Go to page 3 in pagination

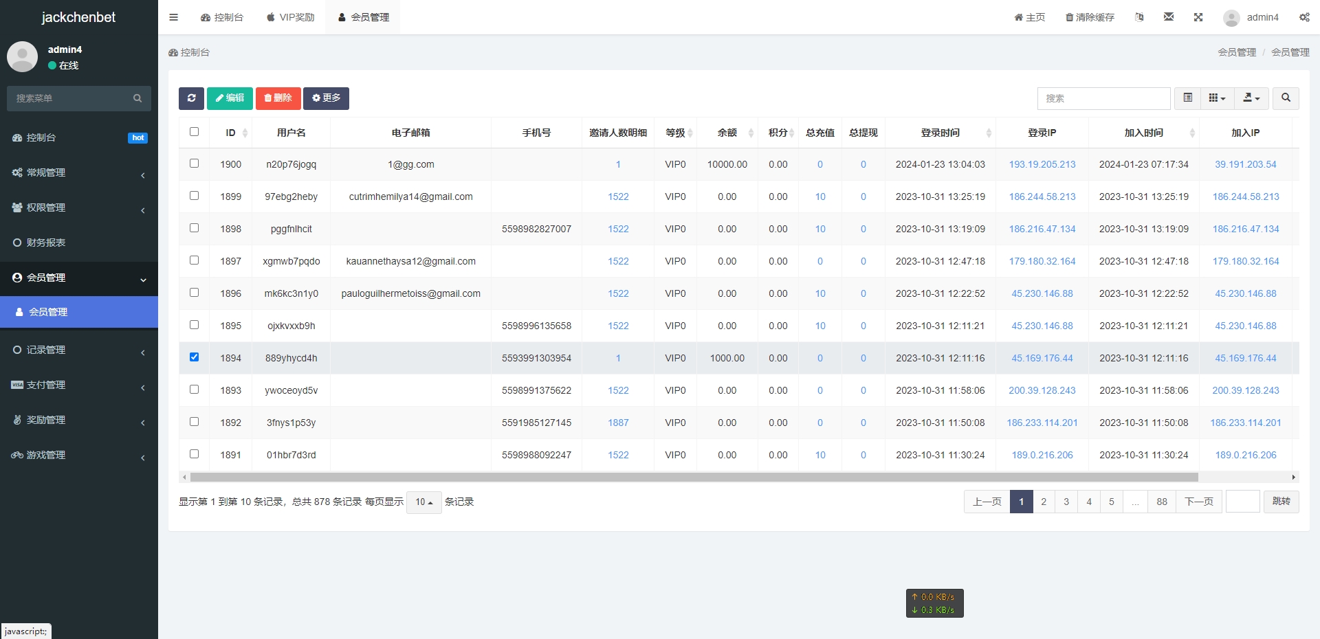click(1066, 502)
